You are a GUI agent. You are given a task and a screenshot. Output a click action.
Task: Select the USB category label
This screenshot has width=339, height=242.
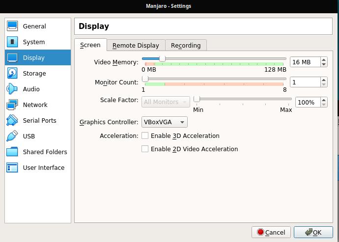(29, 136)
